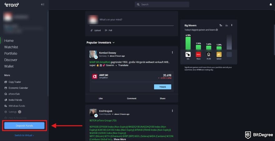
Task: Click the $AMP.MI (Amplifon) tag link
Action: pos(100,62)
